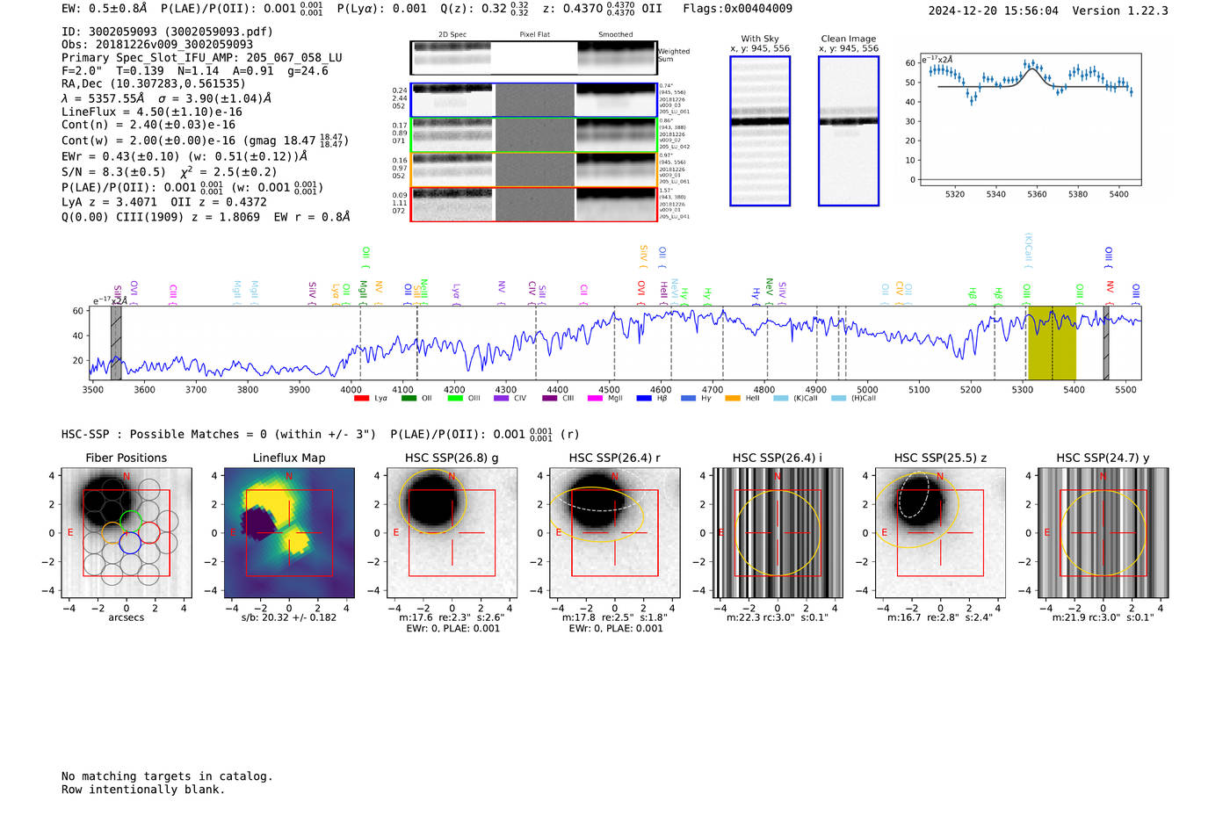Image resolution: width=1230 pixels, height=837 pixels.
Task: Click the lime OIII legend swatch
Action: [x=455, y=399]
